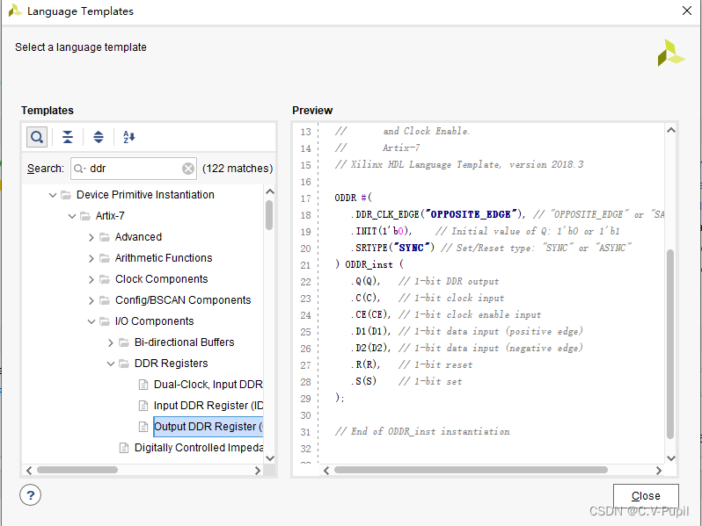Image resolution: width=702 pixels, height=526 pixels.
Task: Select the Advanced tree item label
Action: click(138, 237)
